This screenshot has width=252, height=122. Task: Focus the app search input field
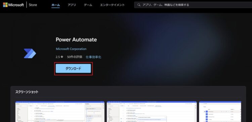tap(193, 5)
